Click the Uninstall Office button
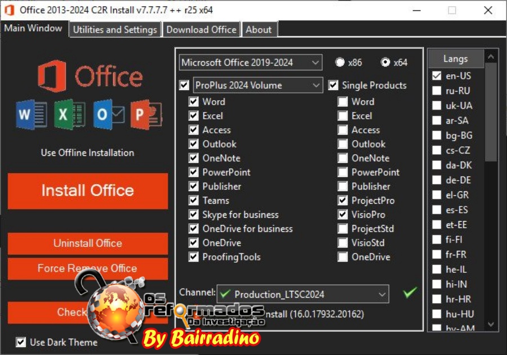This screenshot has width=507, height=355. (x=88, y=243)
